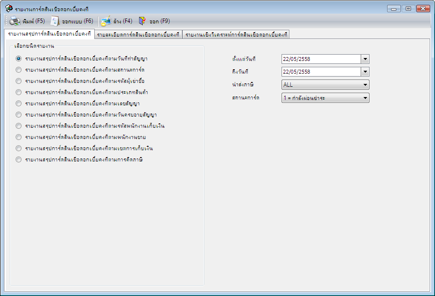Switch to รายงานสรุปการ์ดสินเชื่อดอกเบี้ยคงที่ tab
The image size is (435, 296).
(x=49, y=34)
